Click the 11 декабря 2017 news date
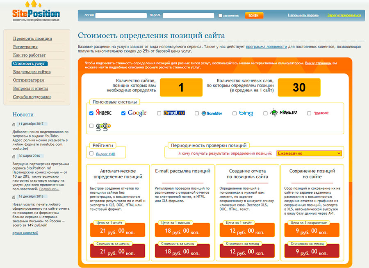The image size is (369, 268). [31, 124]
